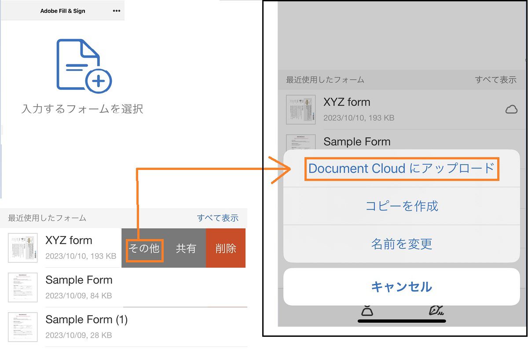Select コピーを作成 in the action sheet
528x350 pixels.
tap(401, 206)
